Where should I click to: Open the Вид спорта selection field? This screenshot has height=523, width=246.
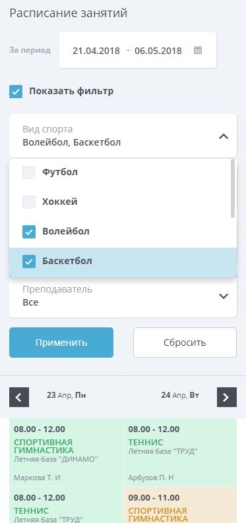123,136
